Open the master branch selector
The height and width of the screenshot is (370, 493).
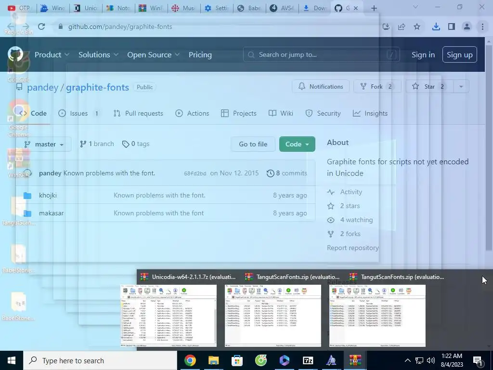tap(44, 144)
